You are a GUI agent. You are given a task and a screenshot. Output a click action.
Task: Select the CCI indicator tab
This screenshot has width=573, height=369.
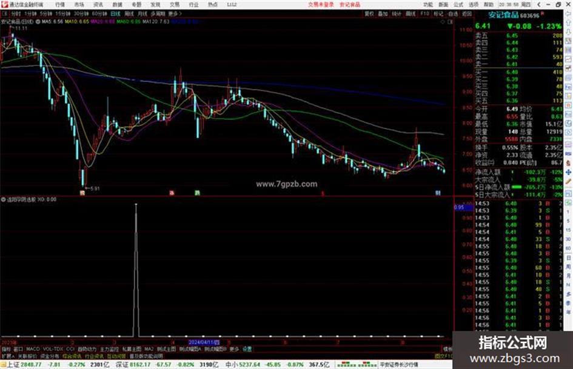(x=70, y=350)
